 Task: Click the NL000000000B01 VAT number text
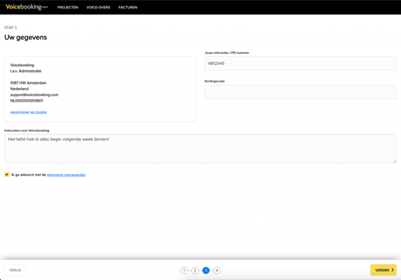tap(26, 101)
